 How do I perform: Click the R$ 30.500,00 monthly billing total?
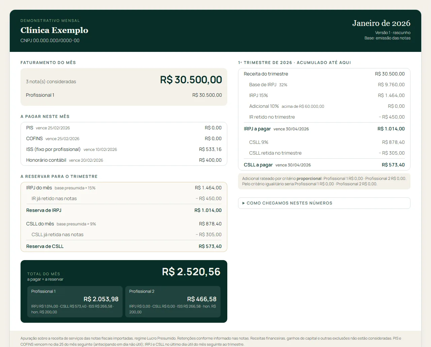pos(191,80)
